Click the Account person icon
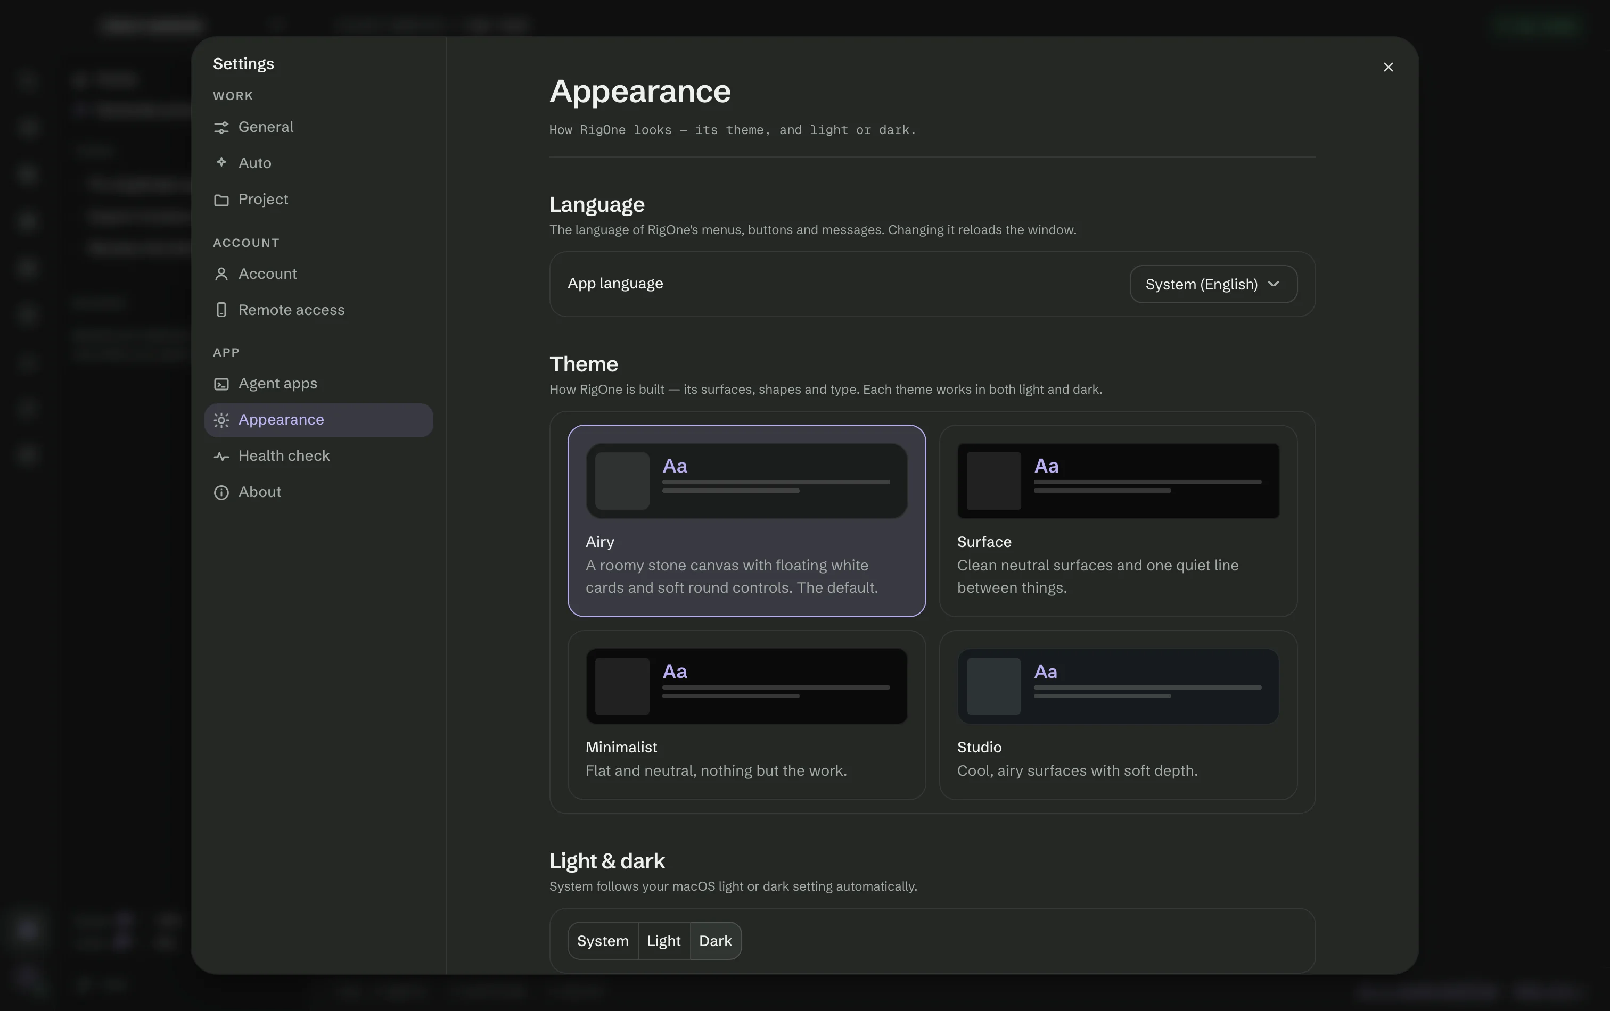 [221, 274]
